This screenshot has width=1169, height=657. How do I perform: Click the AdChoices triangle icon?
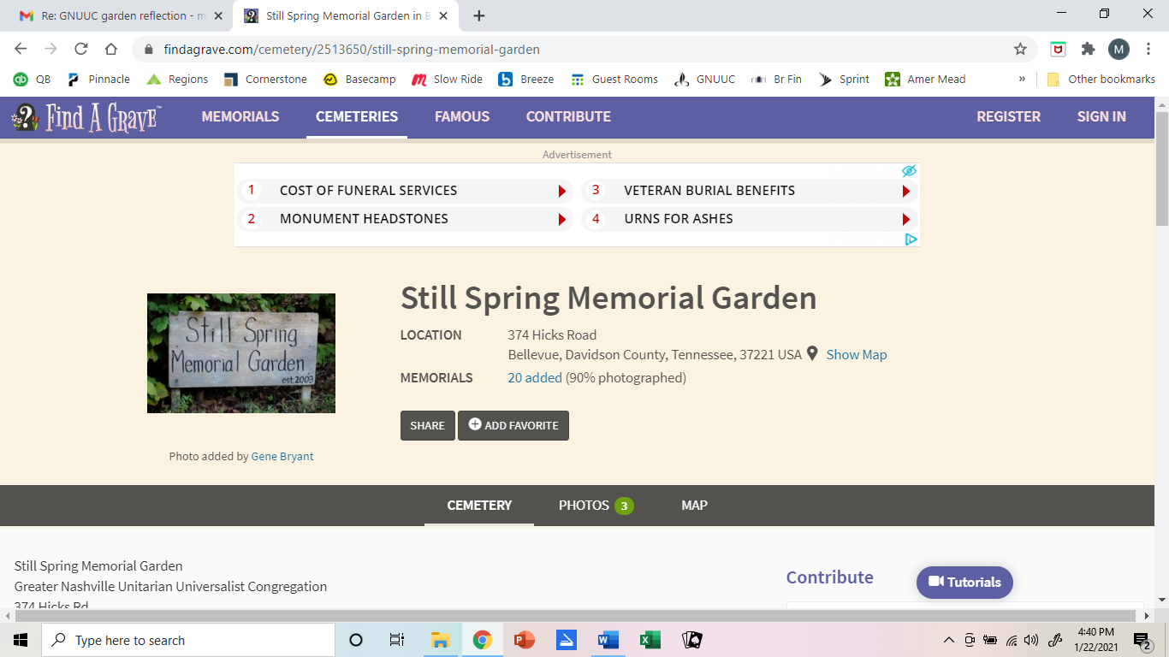[911, 240]
